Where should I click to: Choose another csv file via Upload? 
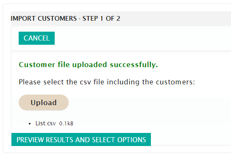(x=44, y=103)
